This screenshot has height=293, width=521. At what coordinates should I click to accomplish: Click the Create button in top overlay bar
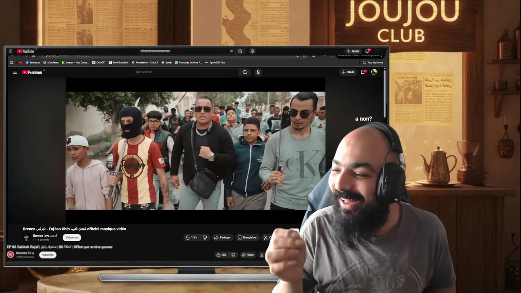coord(353,51)
